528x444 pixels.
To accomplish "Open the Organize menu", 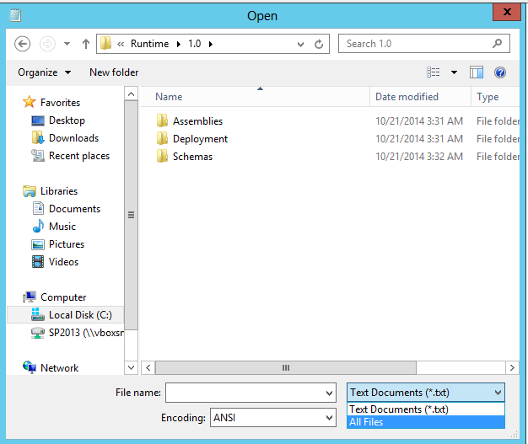I will [44, 72].
